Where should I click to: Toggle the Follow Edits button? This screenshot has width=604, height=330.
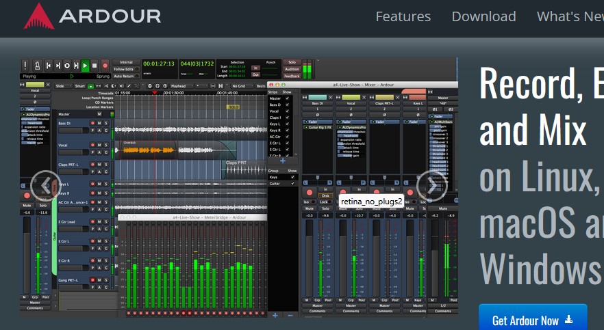pyautogui.click(x=126, y=69)
